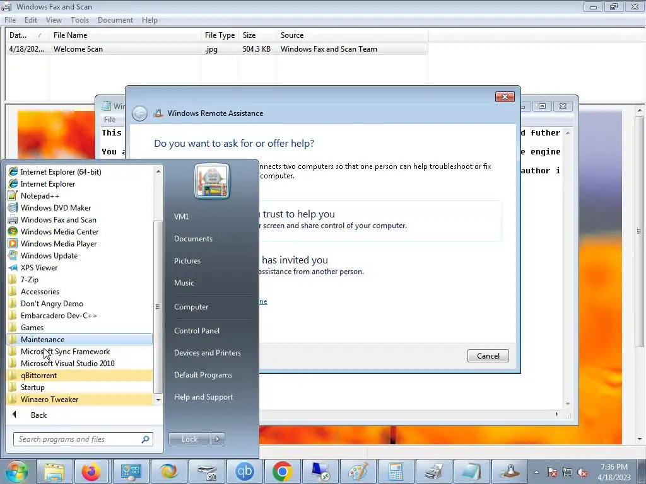Open shutdown options arrow next to Lock

coord(218,439)
